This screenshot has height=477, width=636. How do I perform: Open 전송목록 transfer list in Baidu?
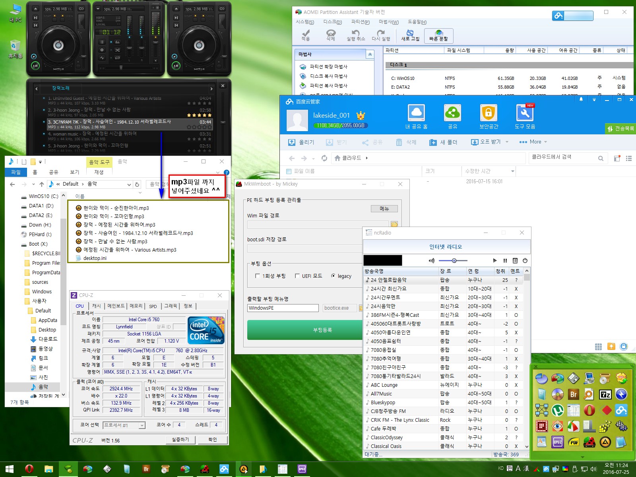point(620,129)
